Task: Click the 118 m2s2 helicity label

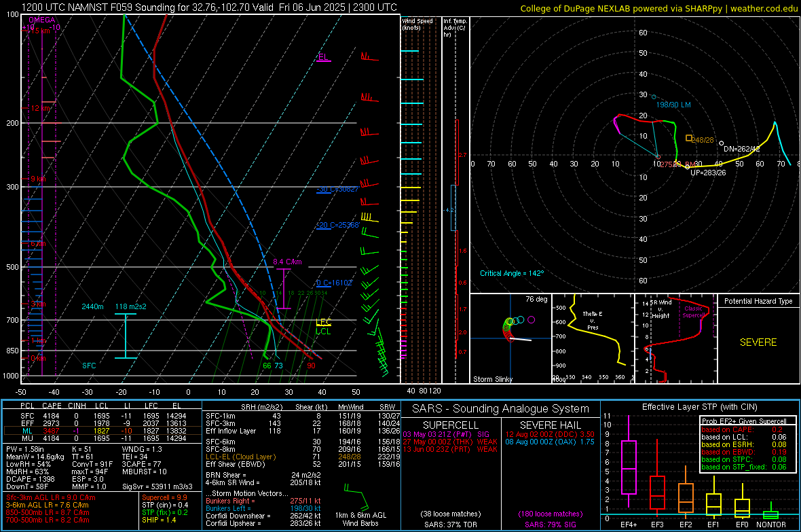Action: pyautogui.click(x=131, y=306)
